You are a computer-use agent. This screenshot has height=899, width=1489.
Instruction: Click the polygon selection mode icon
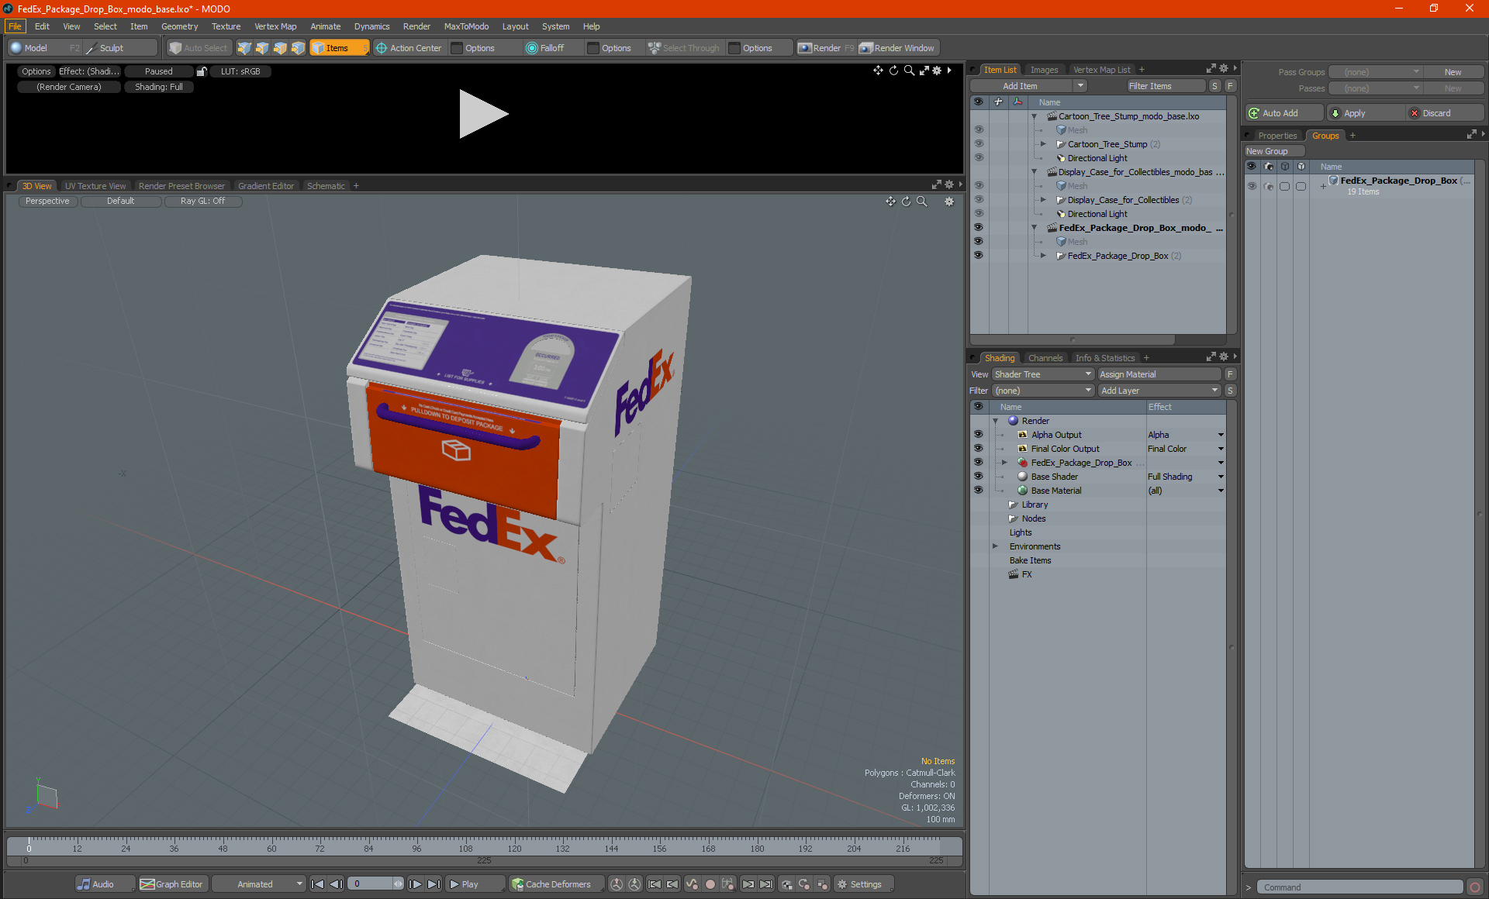[280, 48]
